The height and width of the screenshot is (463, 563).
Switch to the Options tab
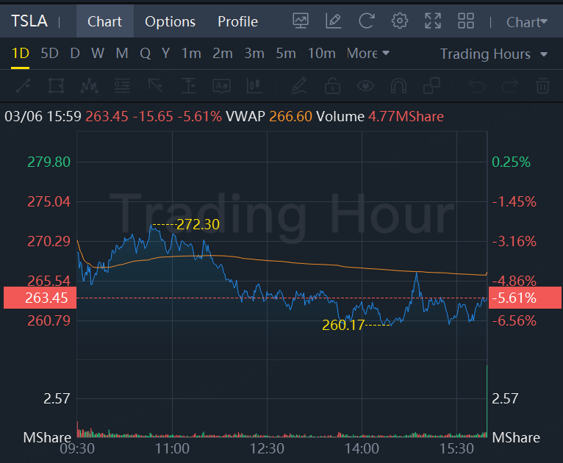pos(171,21)
